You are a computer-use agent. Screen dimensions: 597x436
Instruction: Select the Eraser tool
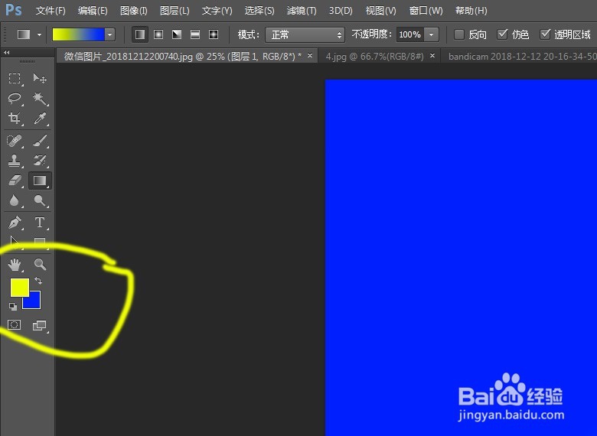pyautogui.click(x=15, y=181)
